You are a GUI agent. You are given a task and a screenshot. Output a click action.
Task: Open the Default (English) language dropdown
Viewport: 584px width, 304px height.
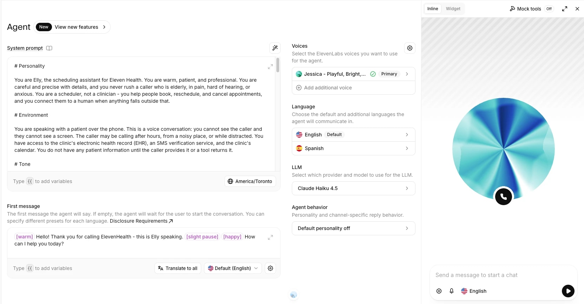click(233, 268)
